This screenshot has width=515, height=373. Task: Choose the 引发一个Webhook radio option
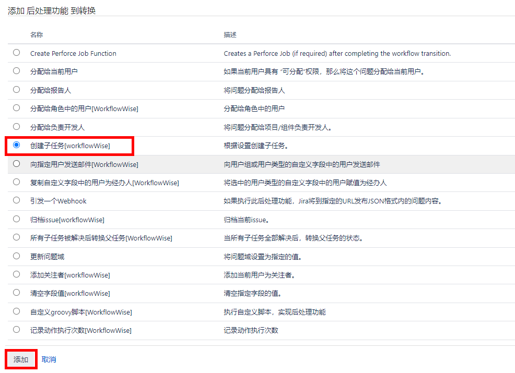(17, 200)
